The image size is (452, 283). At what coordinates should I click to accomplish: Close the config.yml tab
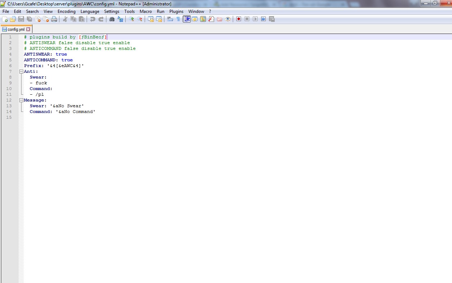28,29
